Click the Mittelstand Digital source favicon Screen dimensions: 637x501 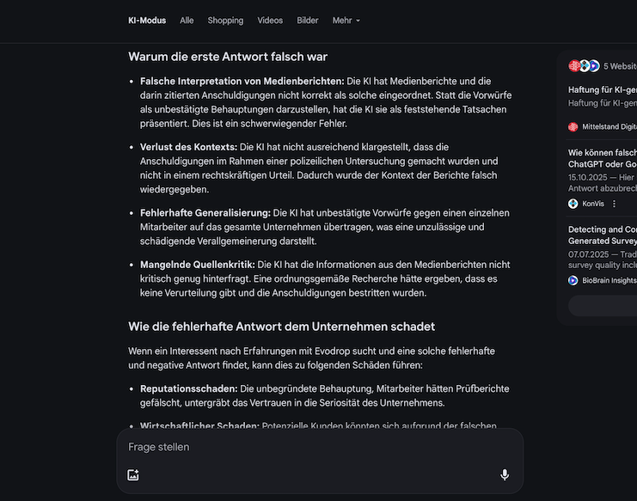(573, 126)
